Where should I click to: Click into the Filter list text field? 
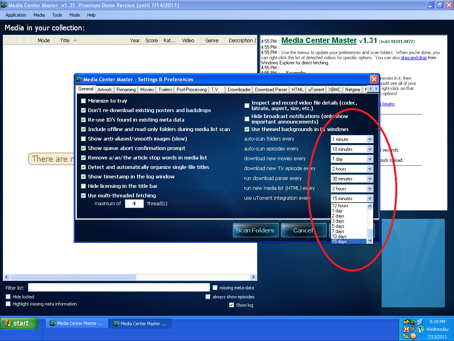[x=119, y=287]
